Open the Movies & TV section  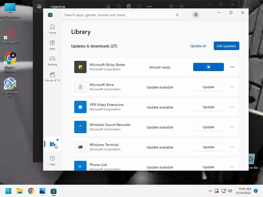click(x=52, y=77)
